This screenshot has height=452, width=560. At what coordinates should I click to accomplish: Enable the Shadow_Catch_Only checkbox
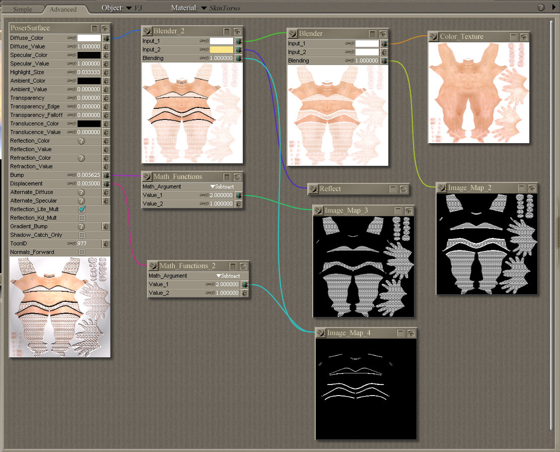pyautogui.click(x=82, y=235)
